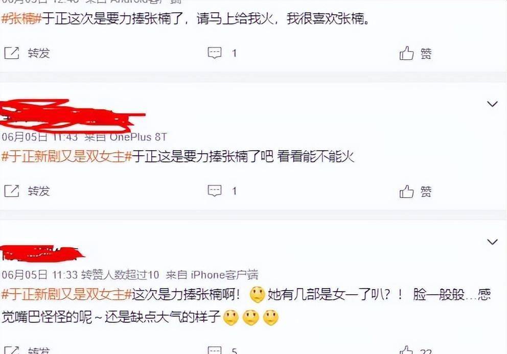Tap the repost icon beneath the iPhone客户端 post
Viewport: 507px width, 354px height.
click(x=12, y=350)
